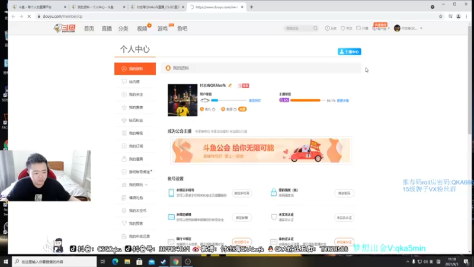
Task: Open 我的订阅 in the sidebar
Action: coord(135,146)
